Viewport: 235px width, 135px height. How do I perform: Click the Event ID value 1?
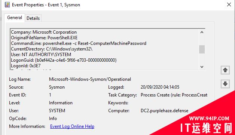click(x=50, y=95)
